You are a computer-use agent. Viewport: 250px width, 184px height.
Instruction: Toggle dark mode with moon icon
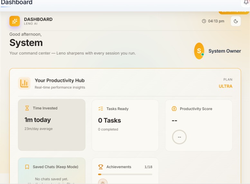(x=236, y=21)
